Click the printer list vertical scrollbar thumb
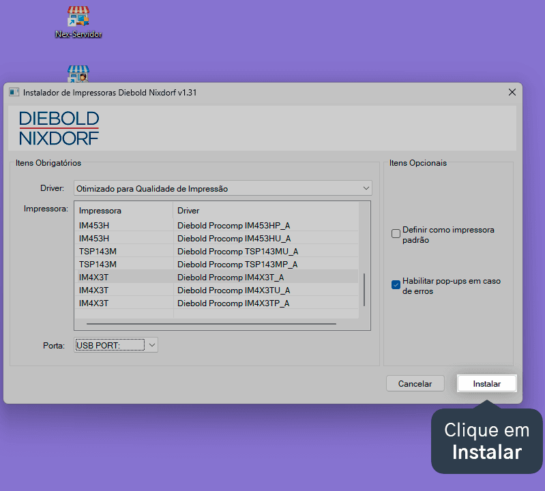 (364, 290)
